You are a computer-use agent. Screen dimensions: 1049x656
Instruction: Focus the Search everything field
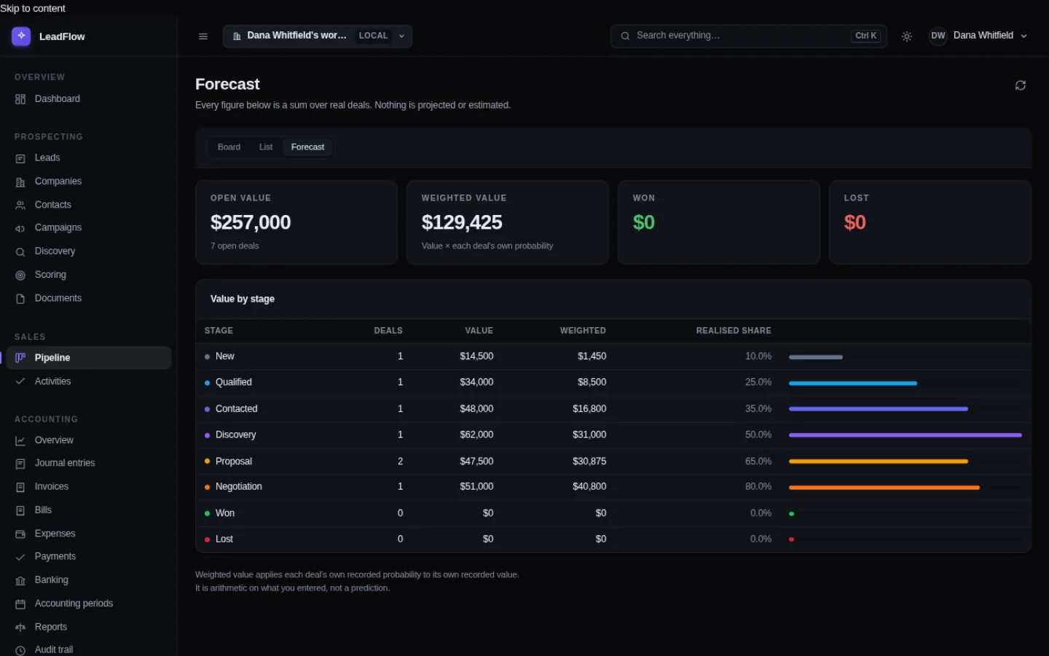tap(748, 36)
